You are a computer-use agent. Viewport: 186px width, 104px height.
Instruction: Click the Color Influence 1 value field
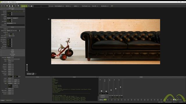[x=9, y=39]
